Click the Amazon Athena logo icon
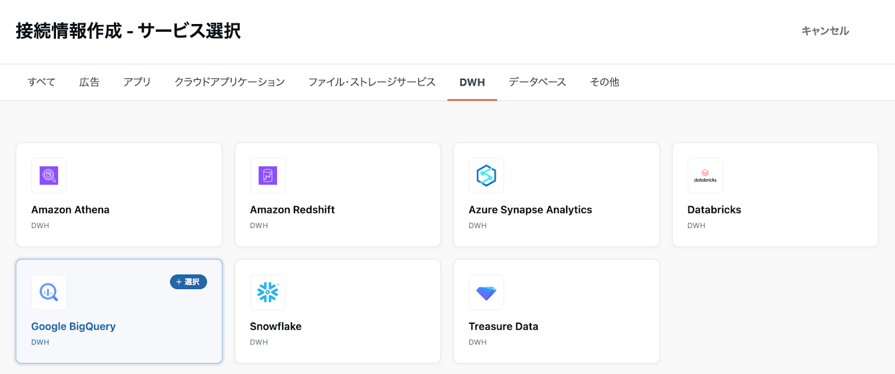 click(x=49, y=176)
